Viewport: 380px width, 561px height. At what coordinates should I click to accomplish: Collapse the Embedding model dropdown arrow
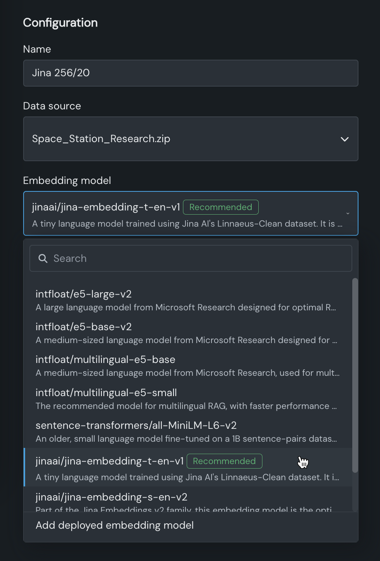(x=348, y=213)
